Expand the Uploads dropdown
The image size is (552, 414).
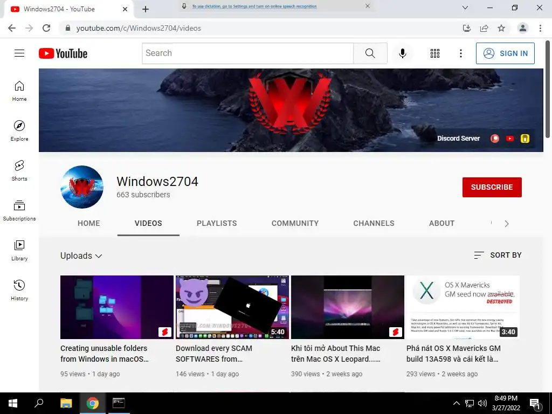[81, 256]
